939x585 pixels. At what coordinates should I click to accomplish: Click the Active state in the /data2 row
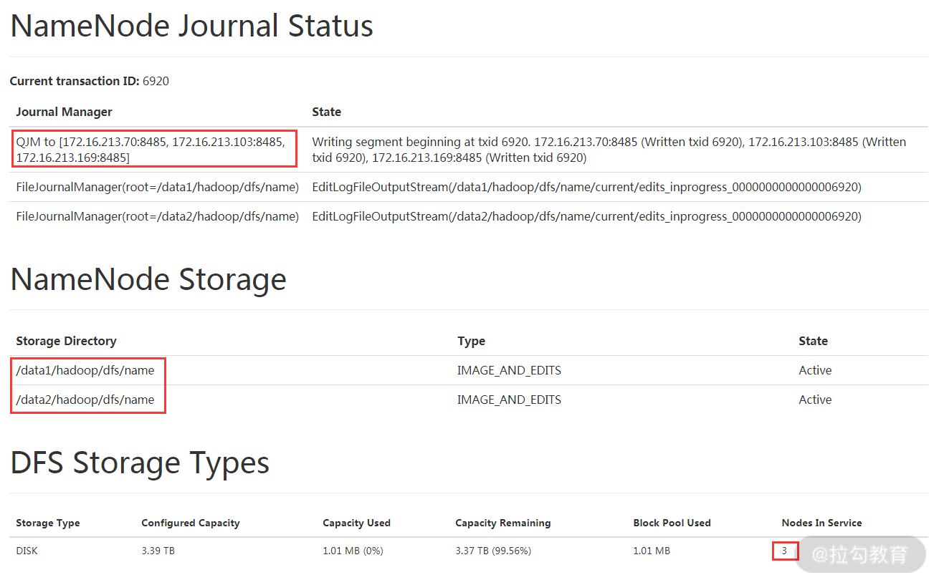click(815, 400)
